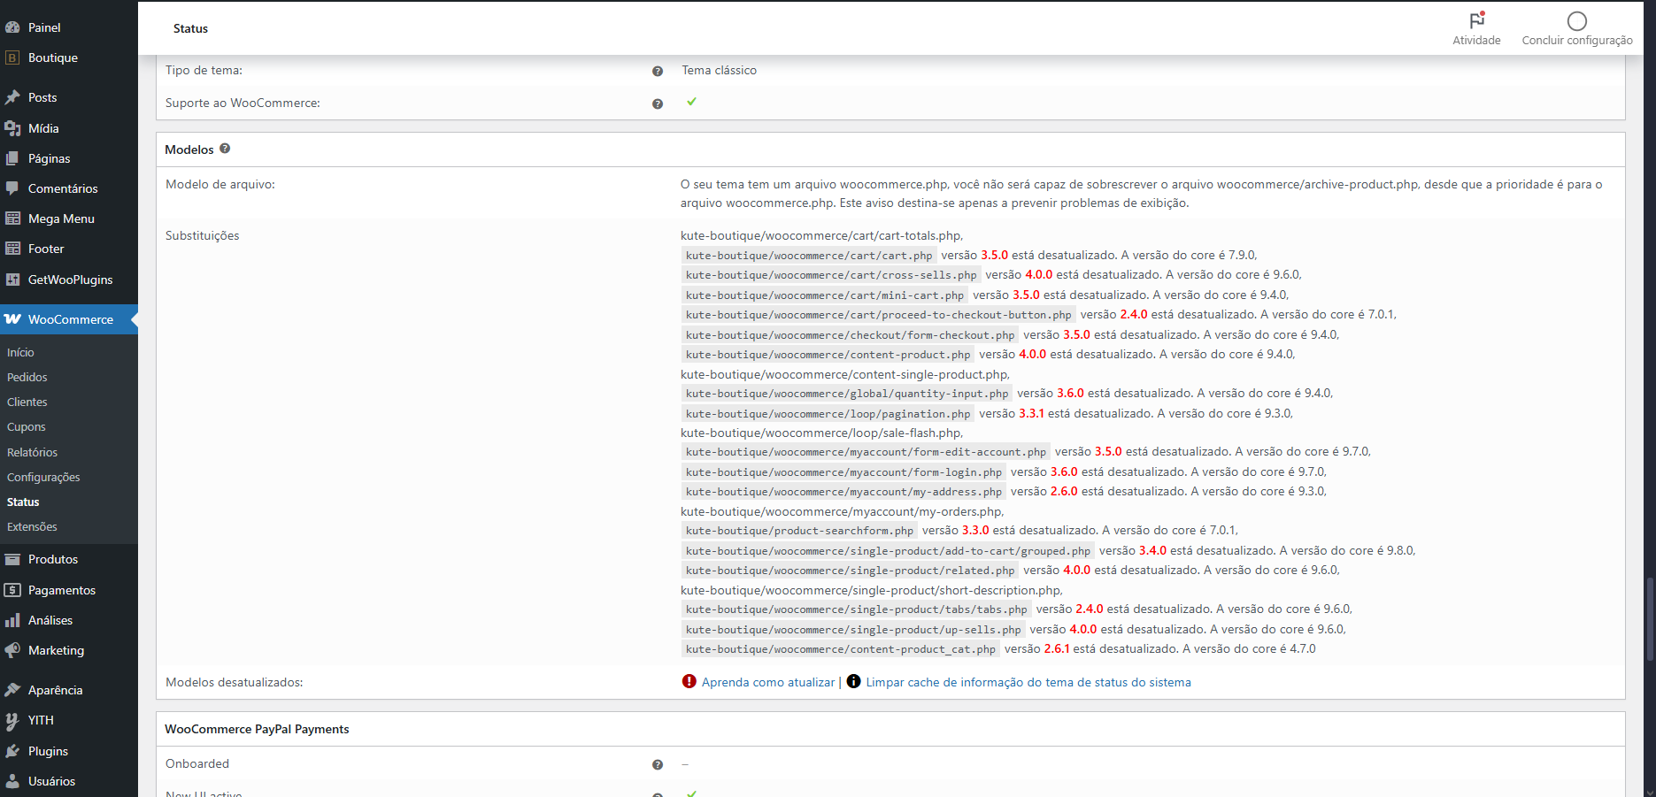Open the Cupons submenu item
Image resolution: width=1656 pixels, height=797 pixels.
(27, 426)
